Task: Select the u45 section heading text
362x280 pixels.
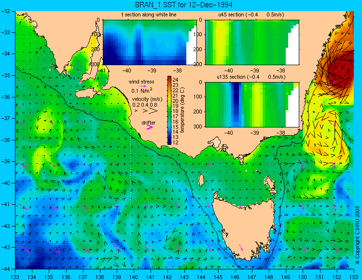Action: coord(251,14)
